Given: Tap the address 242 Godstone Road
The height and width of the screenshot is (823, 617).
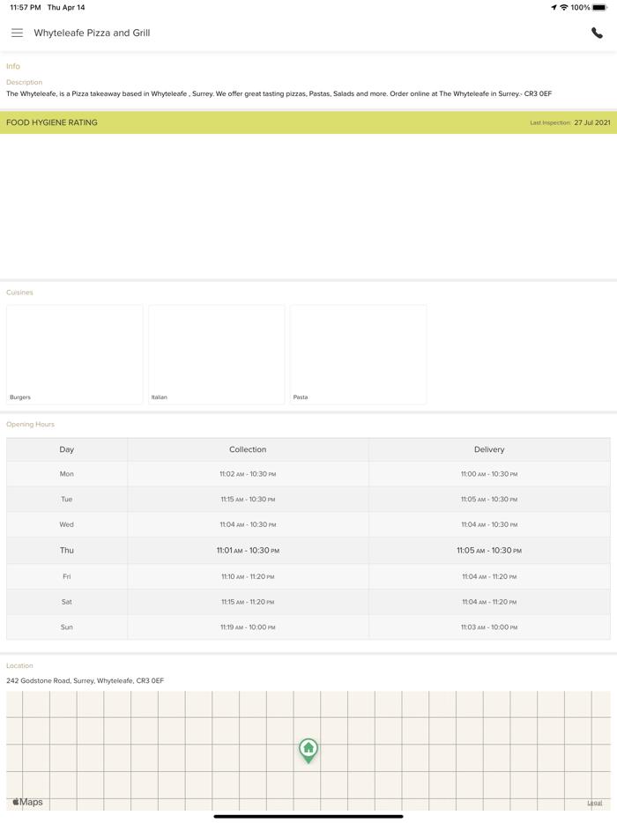Looking at the screenshot, I should coord(85,681).
